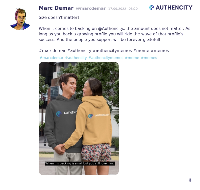Click the 08:20 timestamp
Screen dimensions: 200x190
click(x=133, y=9)
